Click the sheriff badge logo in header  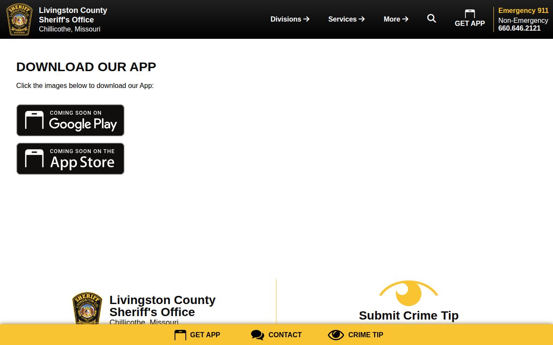click(x=19, y=19)
